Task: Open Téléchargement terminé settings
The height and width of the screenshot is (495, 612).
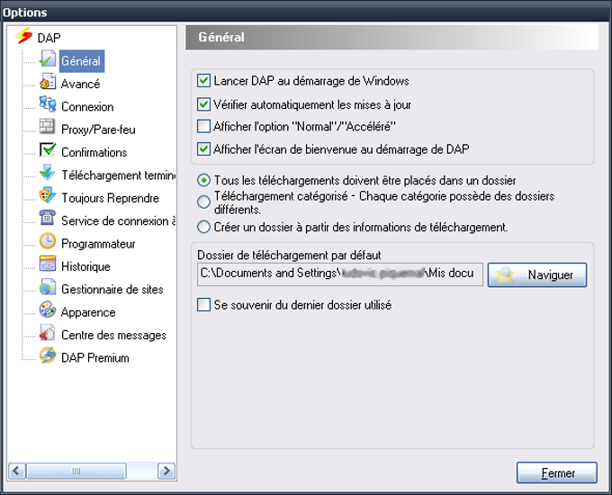Action: coord(118,175)
